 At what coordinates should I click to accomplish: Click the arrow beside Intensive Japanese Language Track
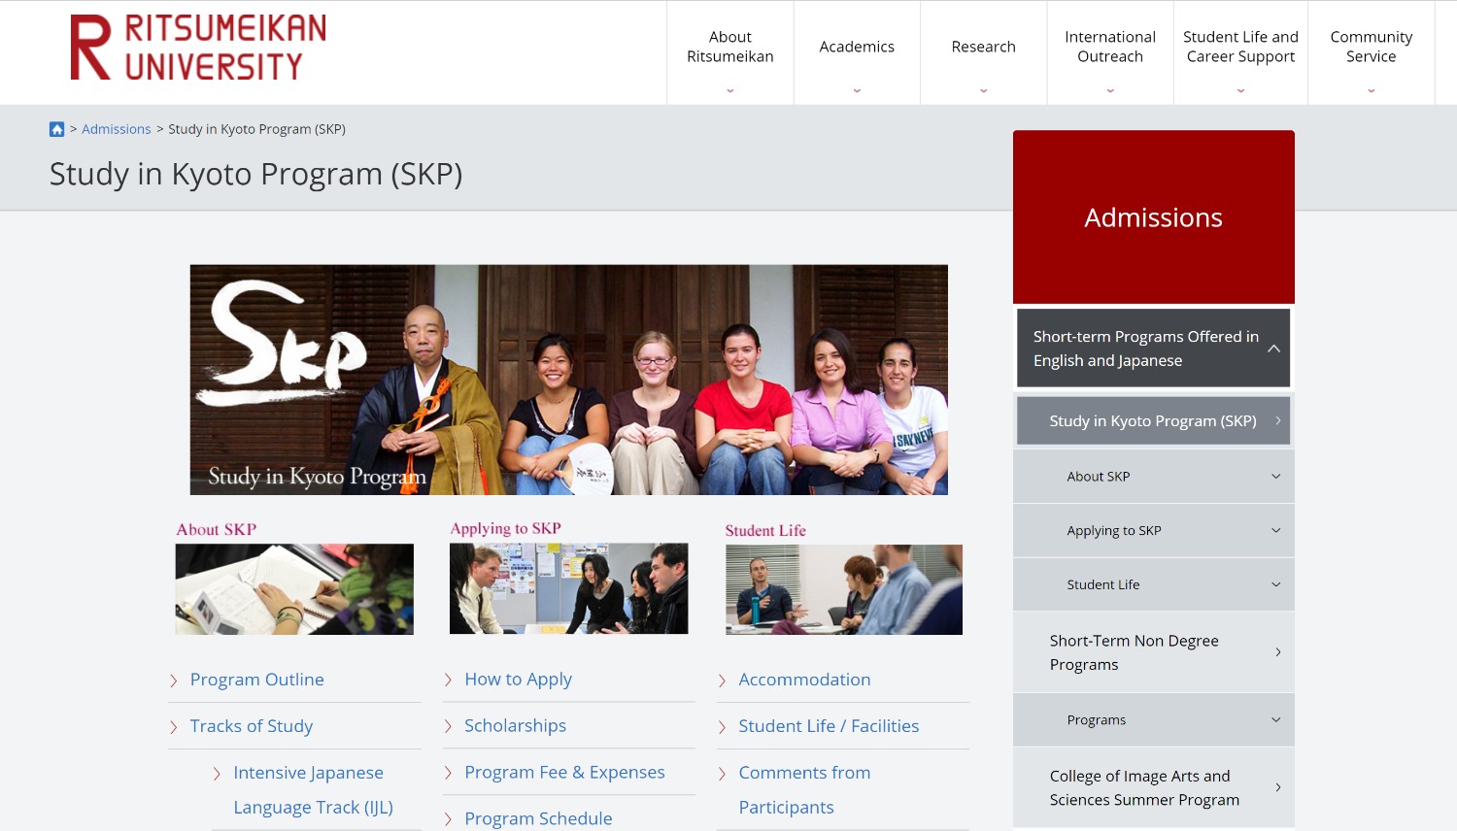(217, 774)
